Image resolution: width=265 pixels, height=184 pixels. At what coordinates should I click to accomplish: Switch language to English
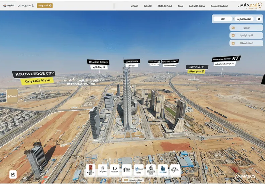9,6
